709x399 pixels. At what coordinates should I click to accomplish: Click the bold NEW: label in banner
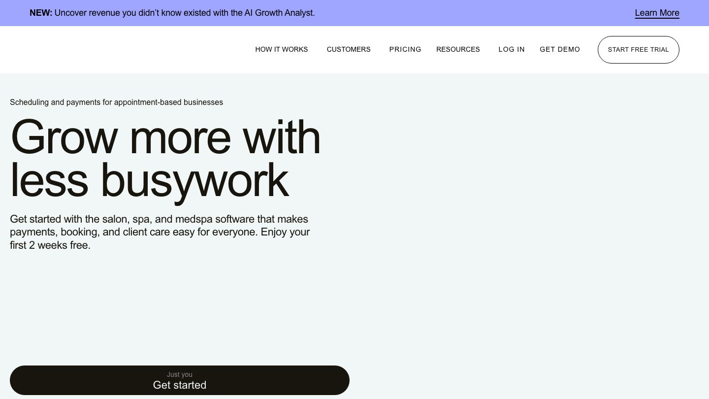41,13
